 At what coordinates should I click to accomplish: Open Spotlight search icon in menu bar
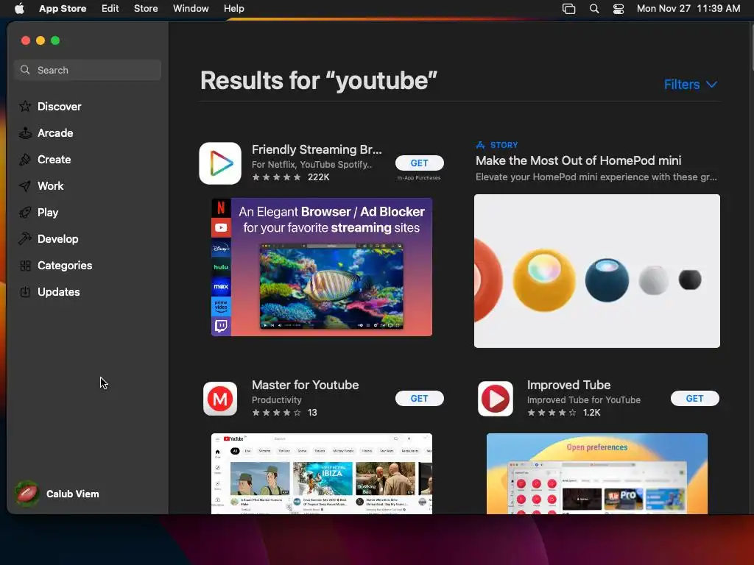click(x=594, y=9)
